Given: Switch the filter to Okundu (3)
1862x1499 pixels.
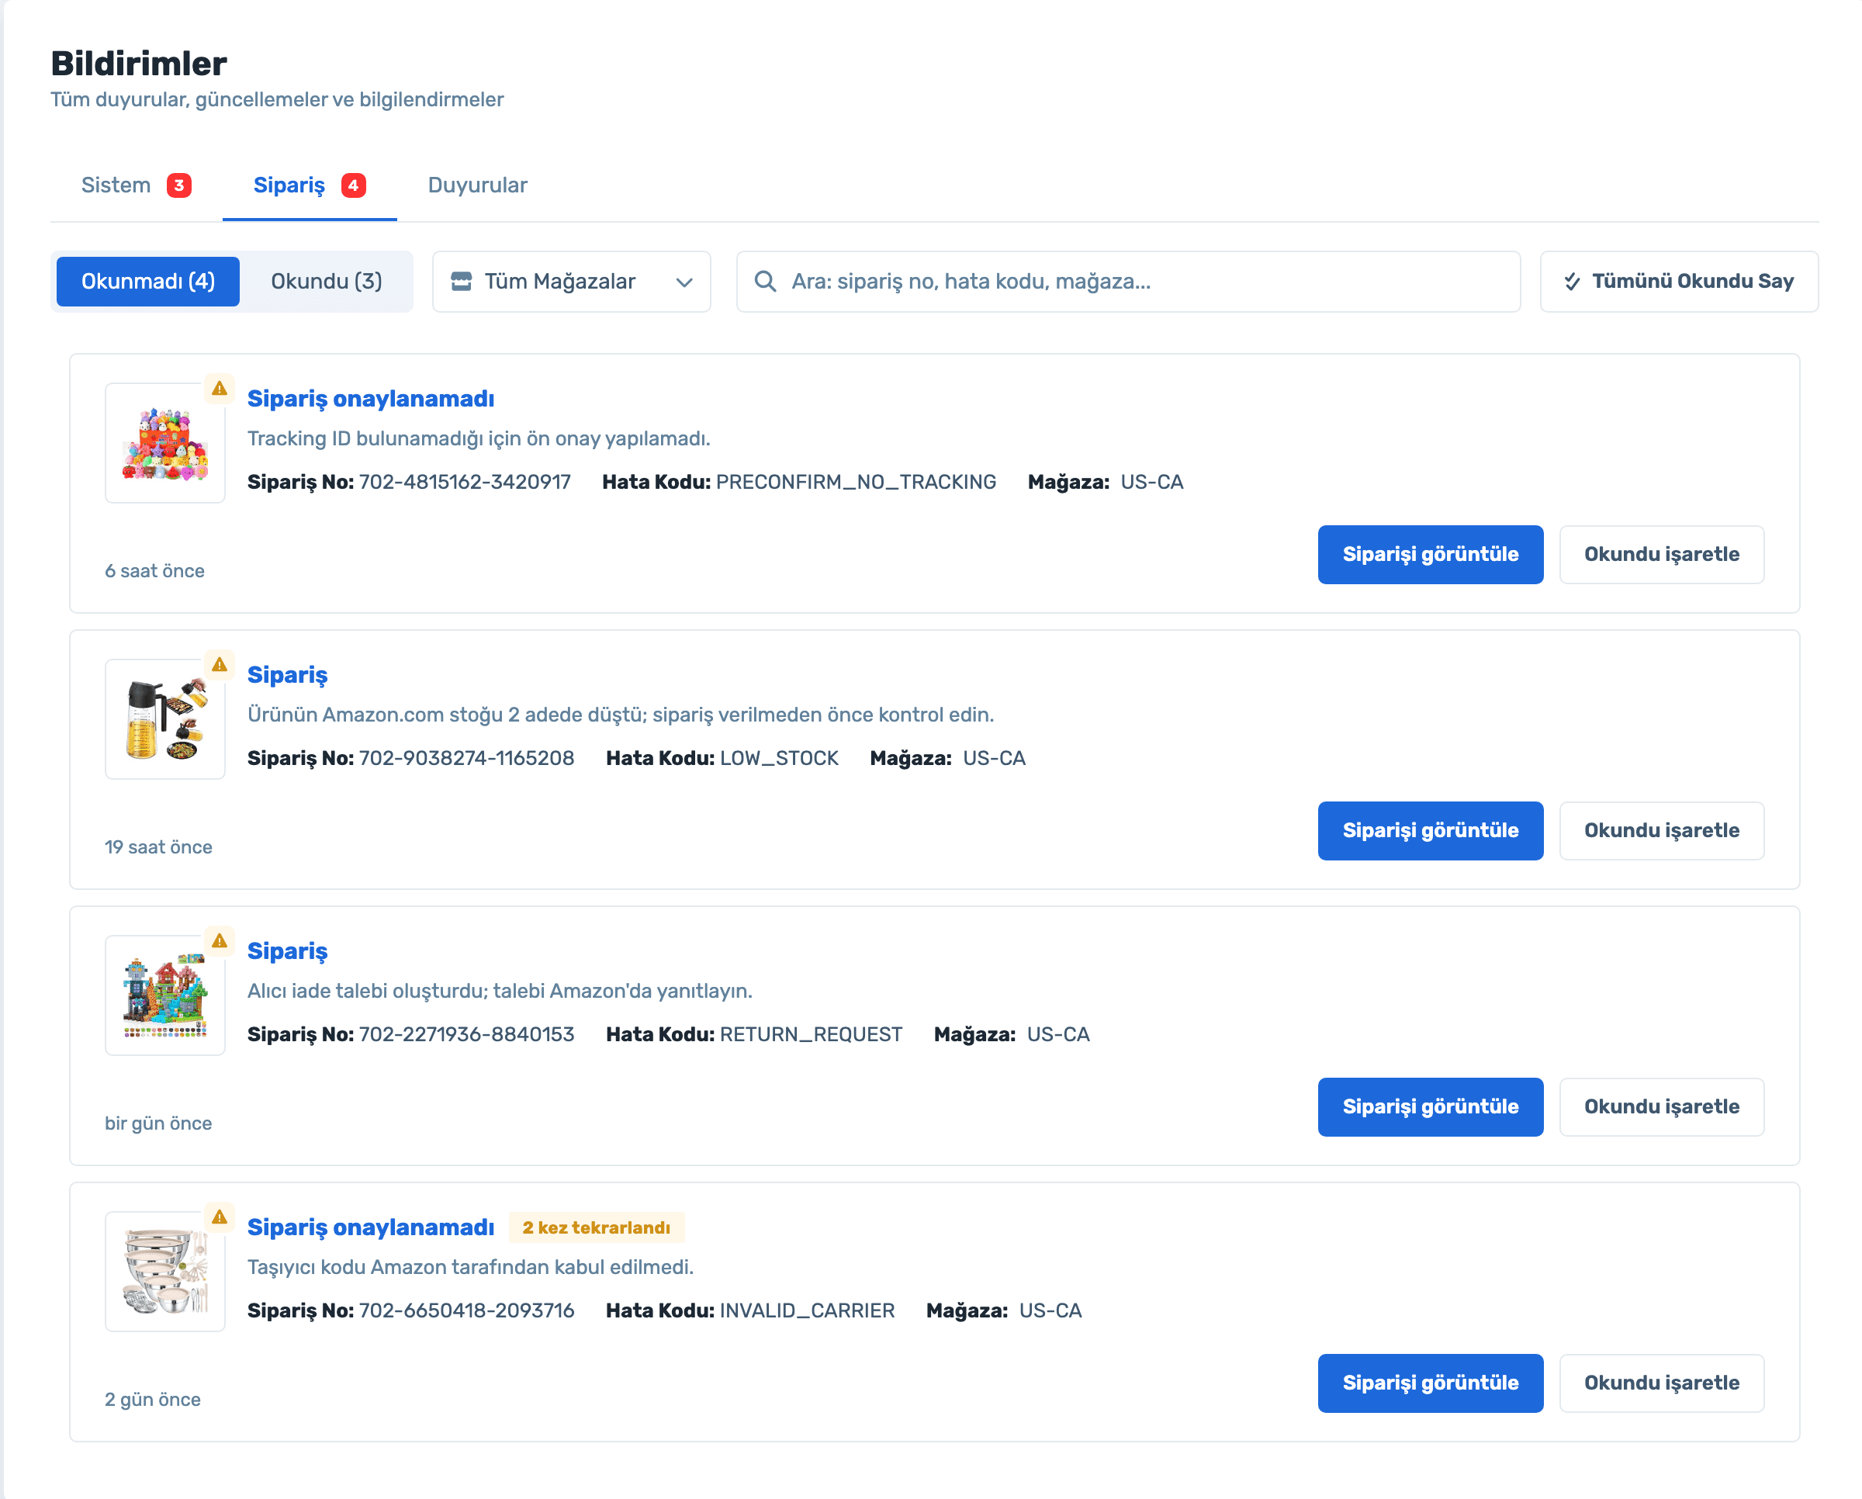Looking at the screenshot, I should tap(327, 282).
